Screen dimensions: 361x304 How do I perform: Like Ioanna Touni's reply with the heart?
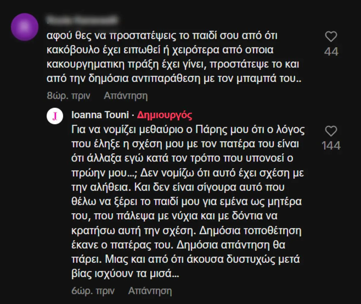tap(331, 131)
